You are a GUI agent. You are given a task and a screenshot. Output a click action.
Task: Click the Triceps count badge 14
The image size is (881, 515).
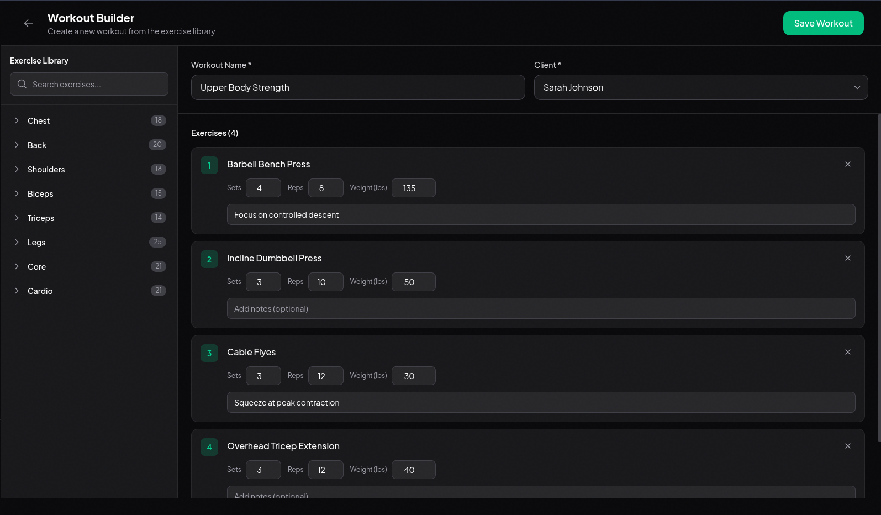(159, 217)
